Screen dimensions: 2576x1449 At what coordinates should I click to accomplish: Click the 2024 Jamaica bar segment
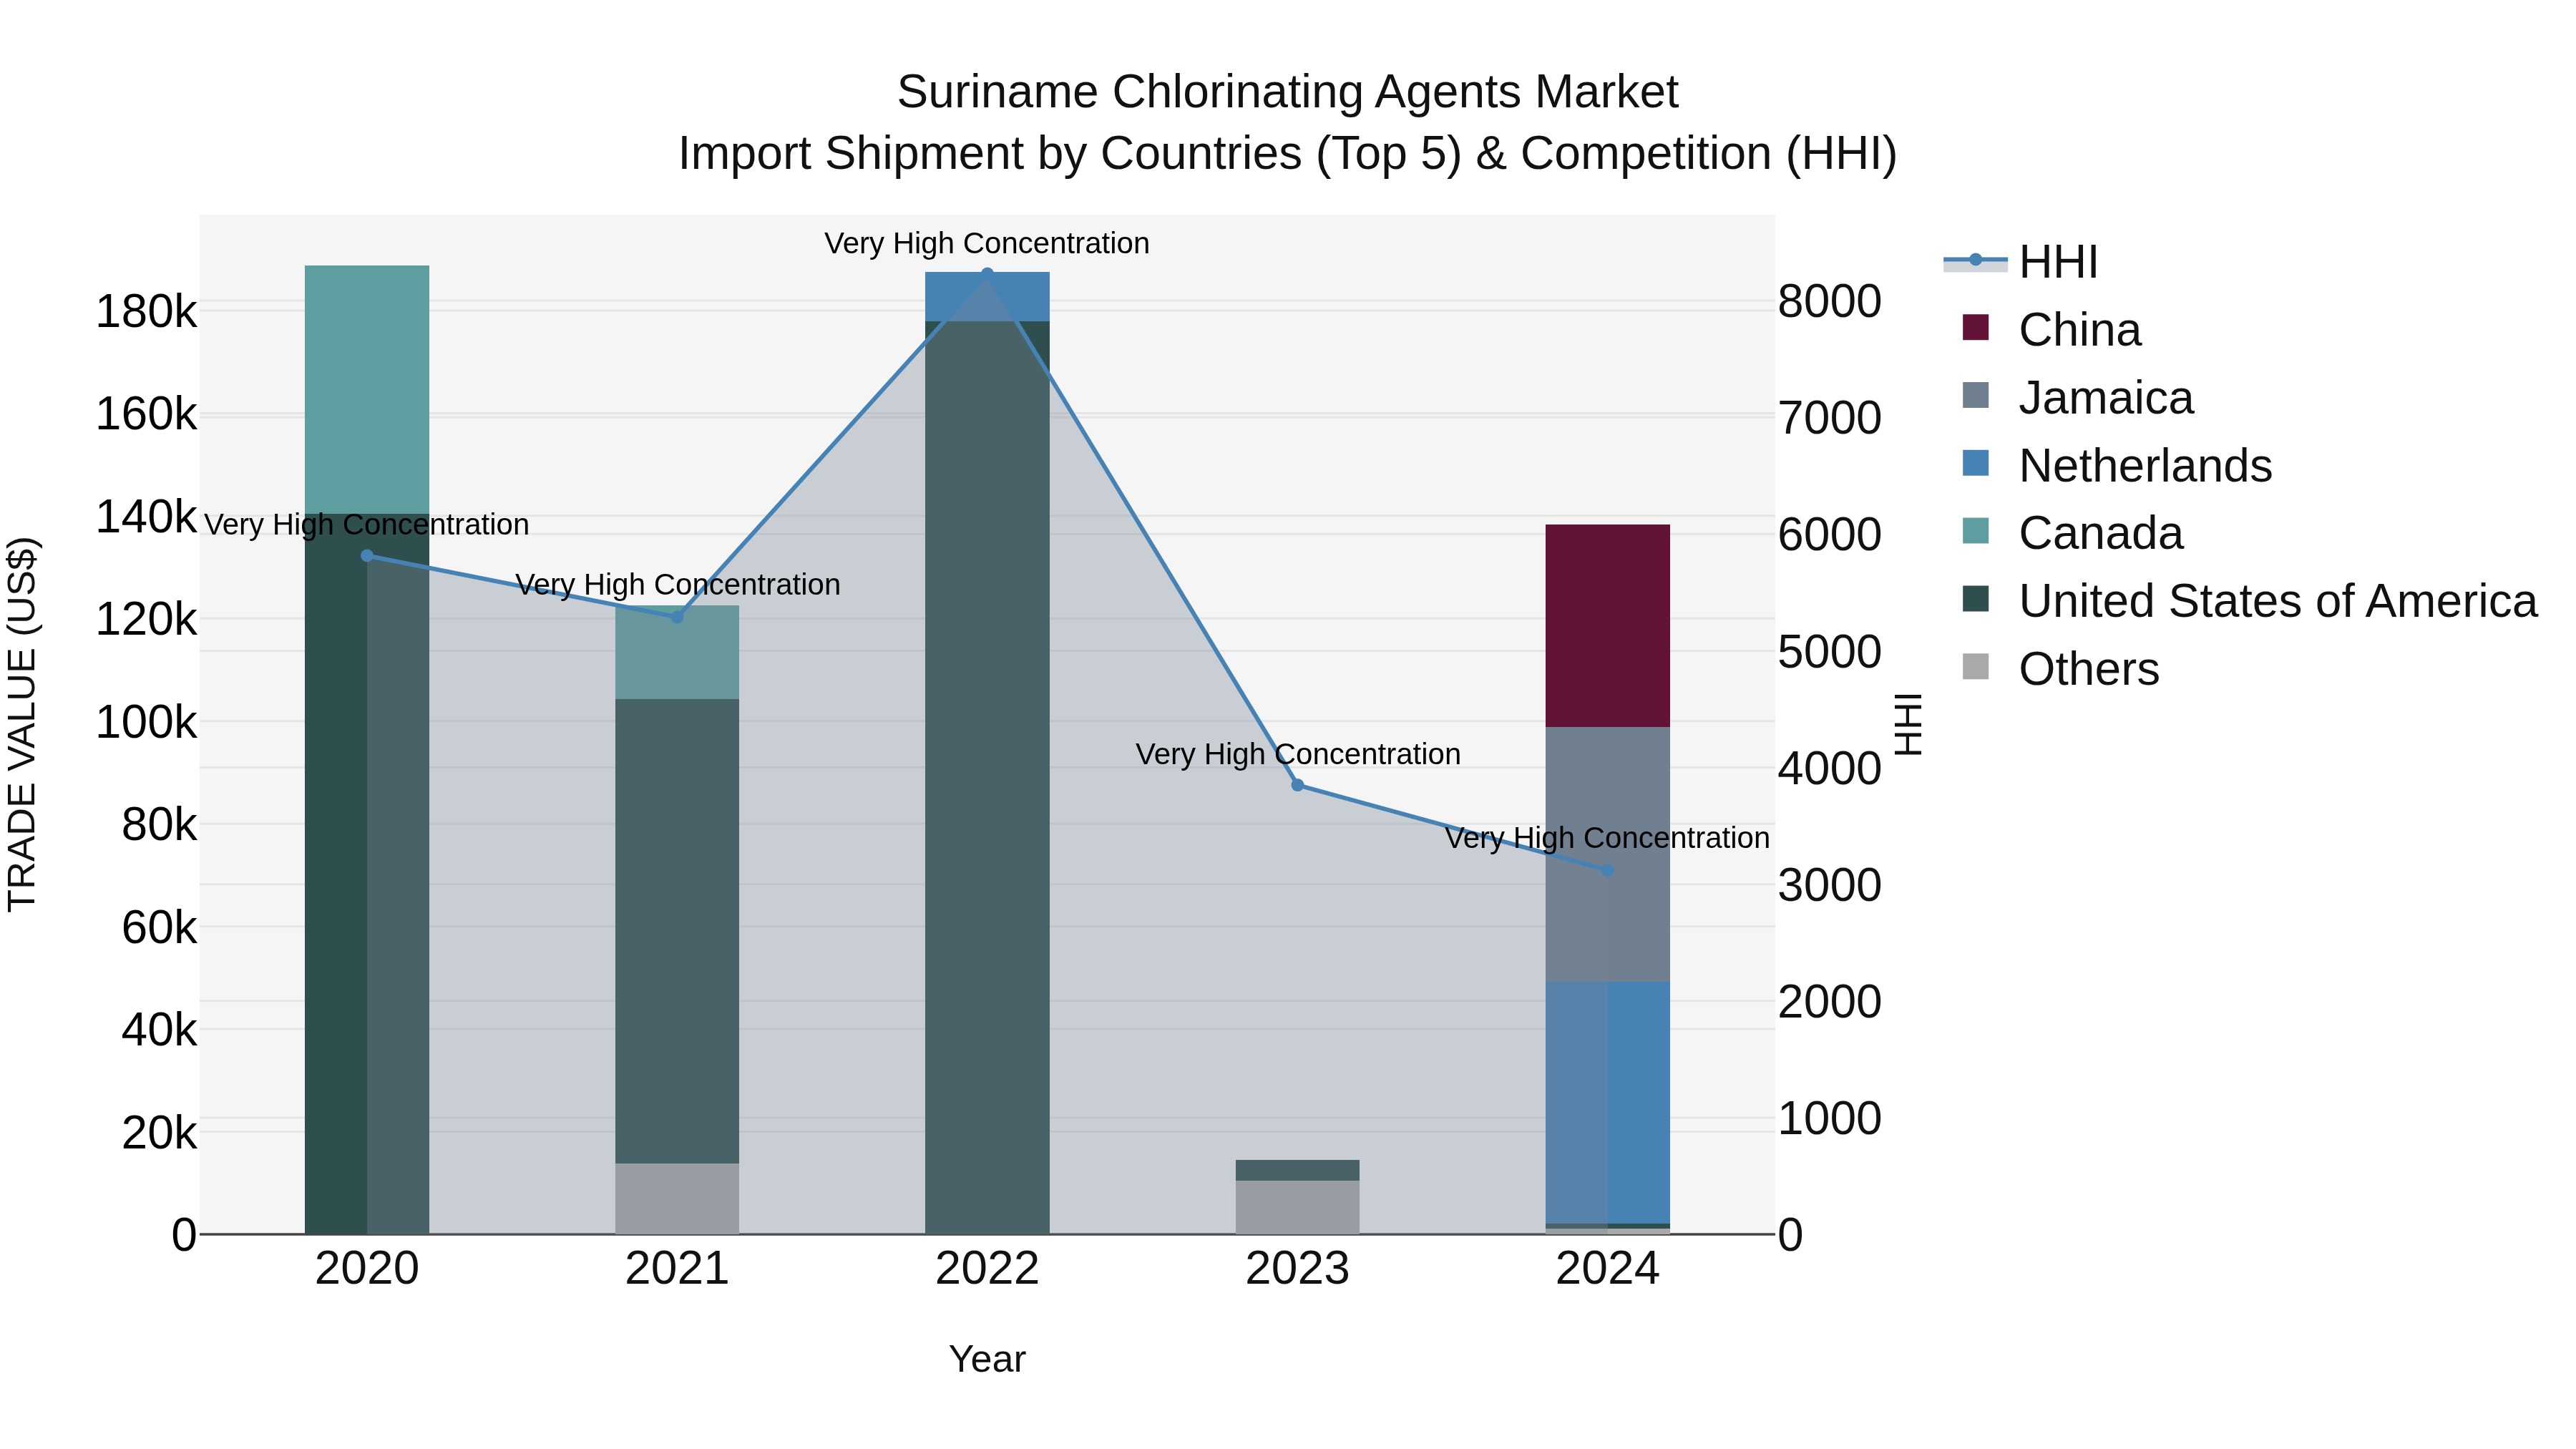(x=1608, y=855)
